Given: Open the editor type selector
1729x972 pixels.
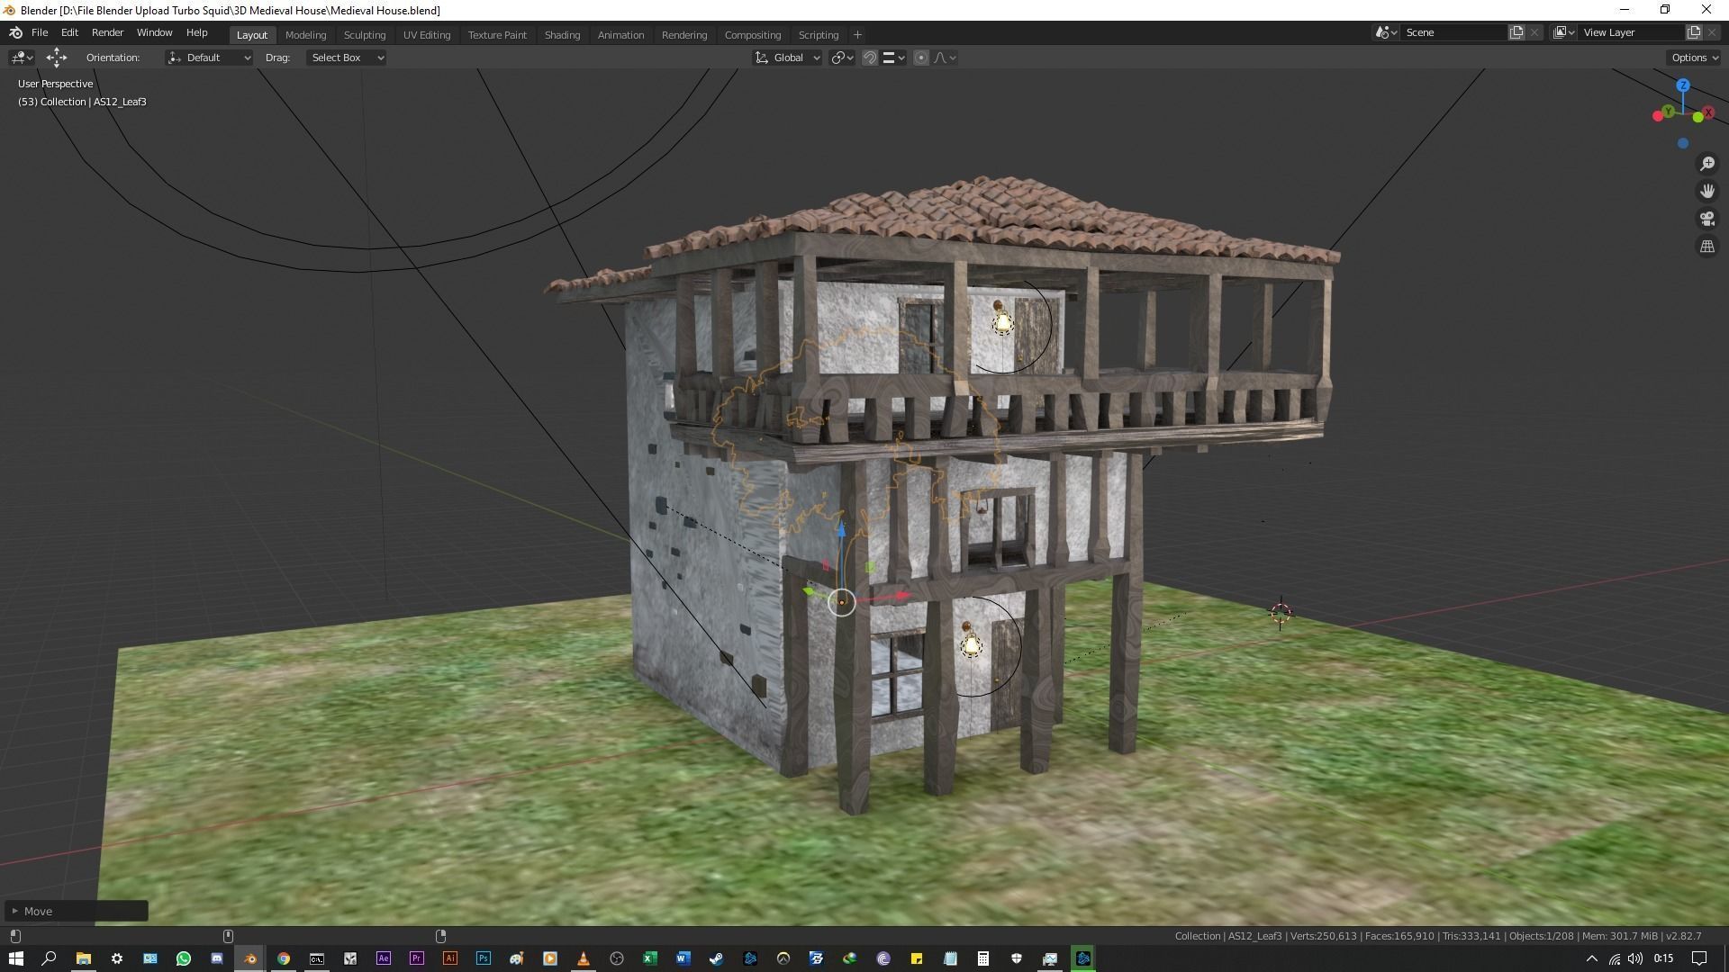Looking at the screenshot, I should (x=22, y=58).
